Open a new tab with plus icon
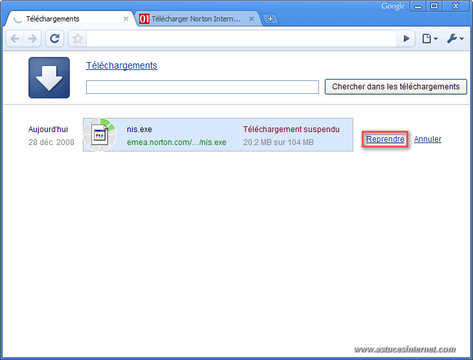 [270, 19]
